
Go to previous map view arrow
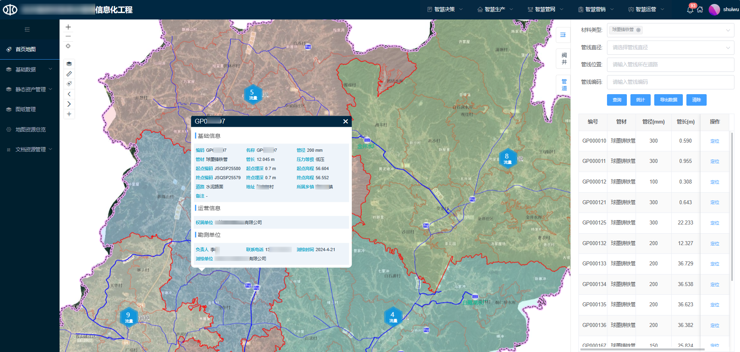69,94
